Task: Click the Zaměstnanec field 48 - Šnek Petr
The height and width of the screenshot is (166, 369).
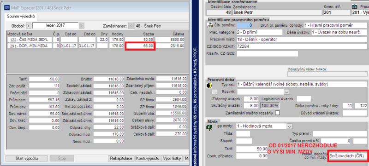Action: pyautogui.click(x=161, y=26)
